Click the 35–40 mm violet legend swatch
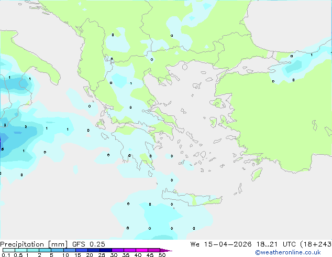 [129, 250]
